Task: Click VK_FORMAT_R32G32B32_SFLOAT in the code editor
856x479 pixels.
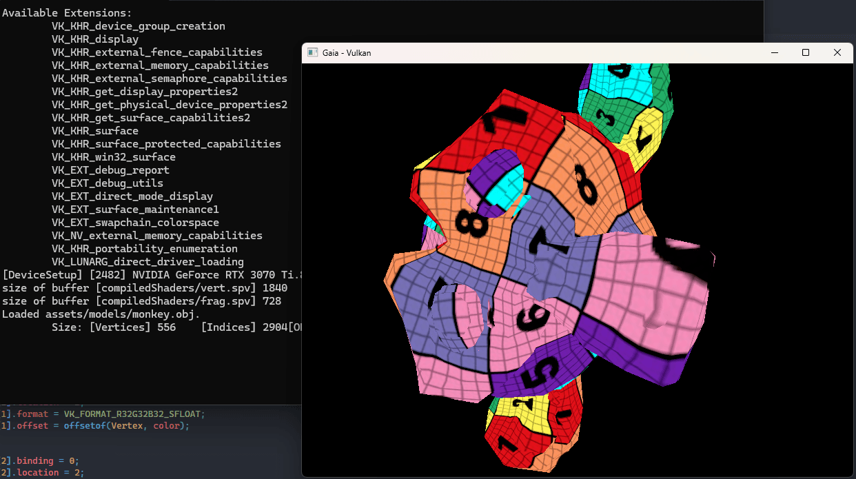Action: click(134, 414)
